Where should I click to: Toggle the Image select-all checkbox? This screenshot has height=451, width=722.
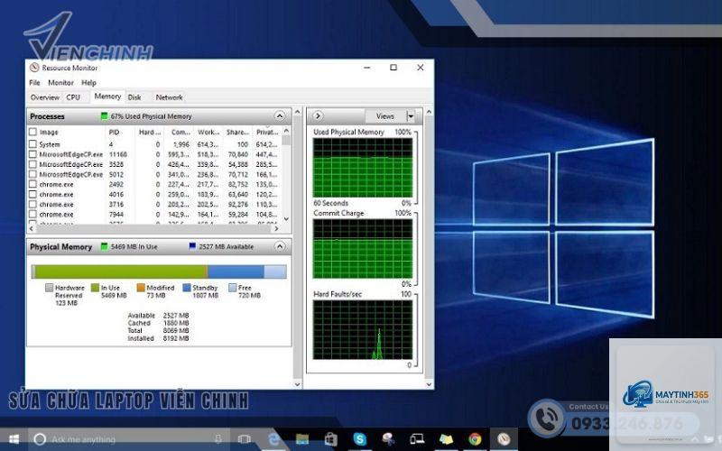(32, 132)
